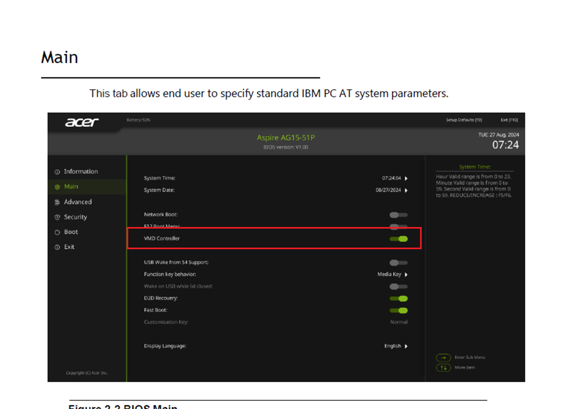
Task: Click the Media Key value
Action: pyautogui.click(x=389, y=274)
